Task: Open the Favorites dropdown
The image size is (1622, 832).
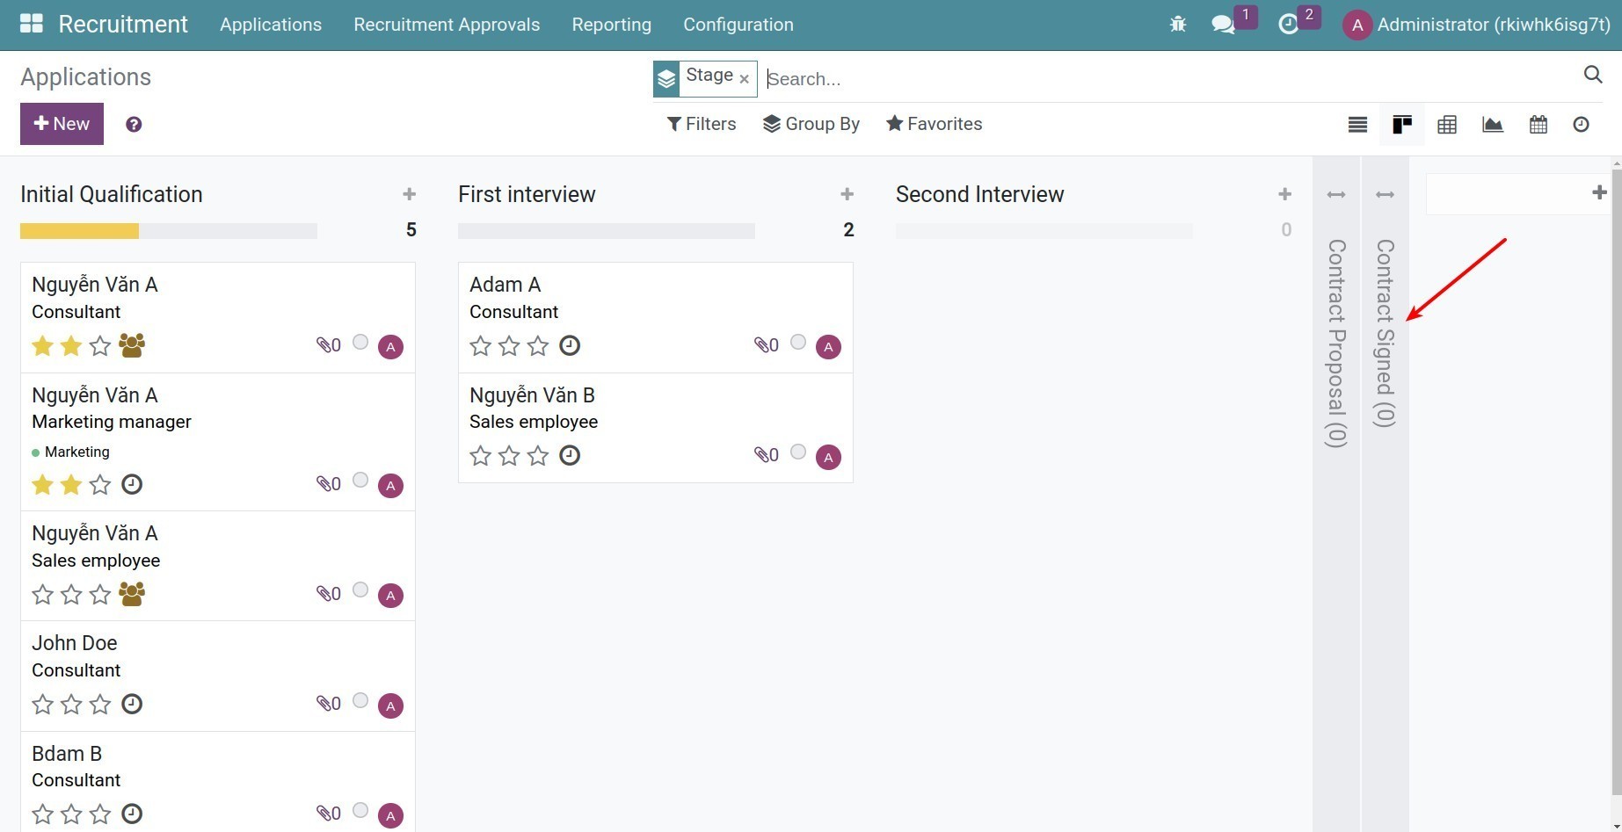Action: 934,124
